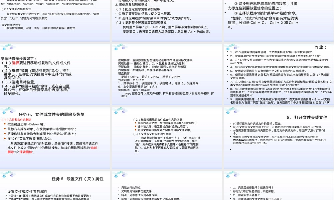Click homework item 5、使用命令提示符在 C 盘
The width and height of the screenshot is (334, 200).
(x=269, y=71)
